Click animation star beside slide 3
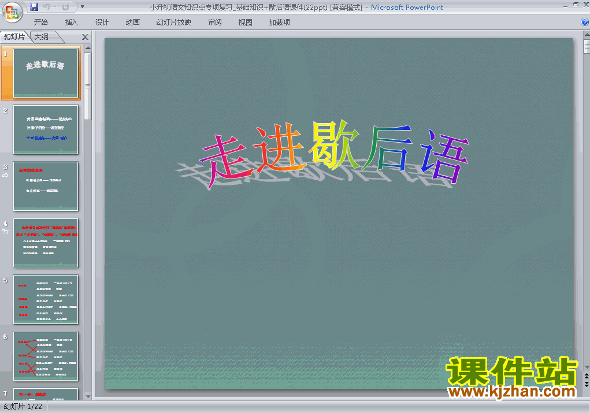The width and height of the screenshot is (590, 413). coord(5,175)
